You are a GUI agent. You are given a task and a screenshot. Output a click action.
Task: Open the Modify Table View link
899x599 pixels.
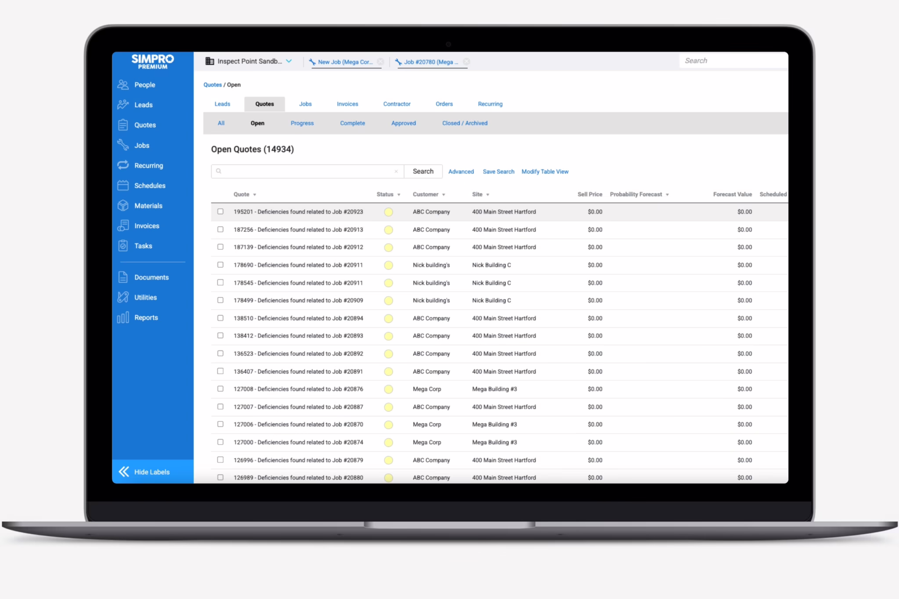pos(545,171)
